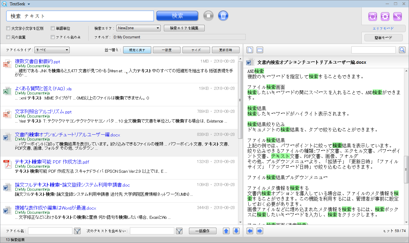Click the blue trash clear icon
Viewport: 409px width, 243px height.
[x=223, y=16]
